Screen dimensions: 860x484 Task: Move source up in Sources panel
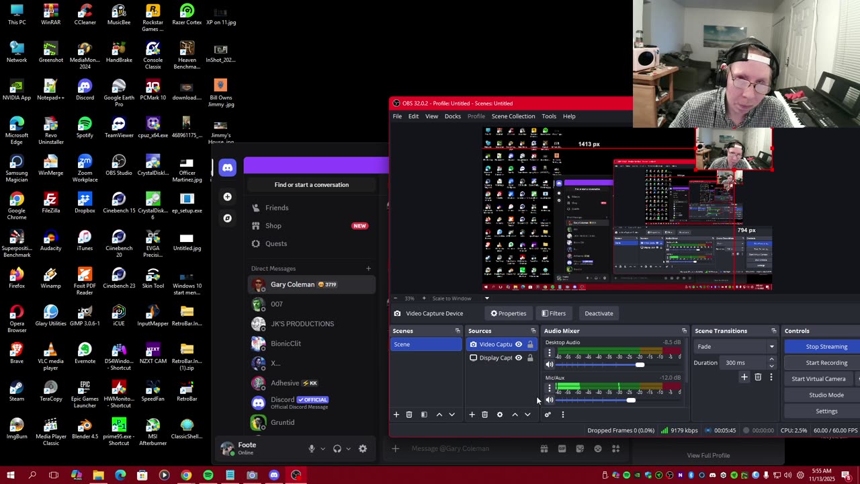515,415
